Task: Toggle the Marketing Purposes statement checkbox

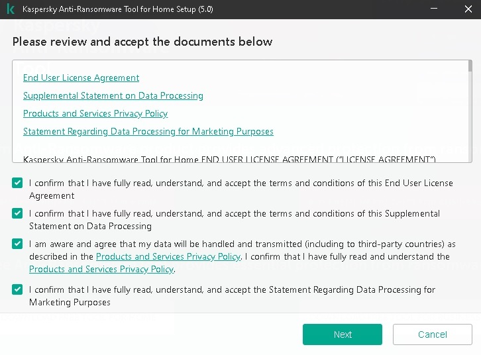Action: coord(17,289)
